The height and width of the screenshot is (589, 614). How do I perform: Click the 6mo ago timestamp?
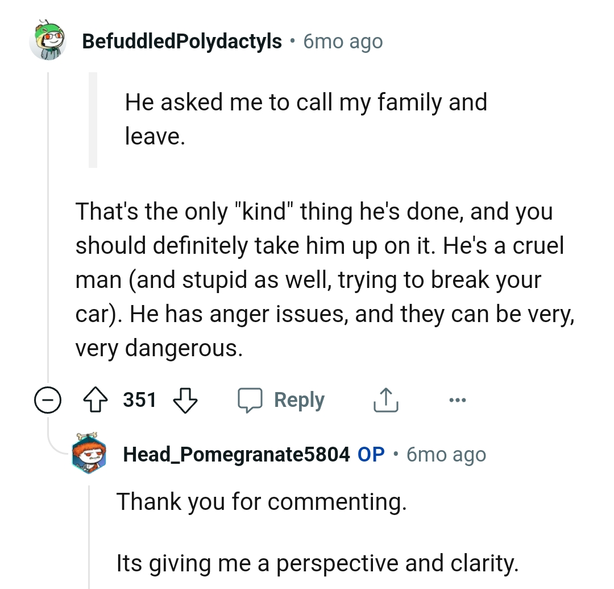pos(342,41)
